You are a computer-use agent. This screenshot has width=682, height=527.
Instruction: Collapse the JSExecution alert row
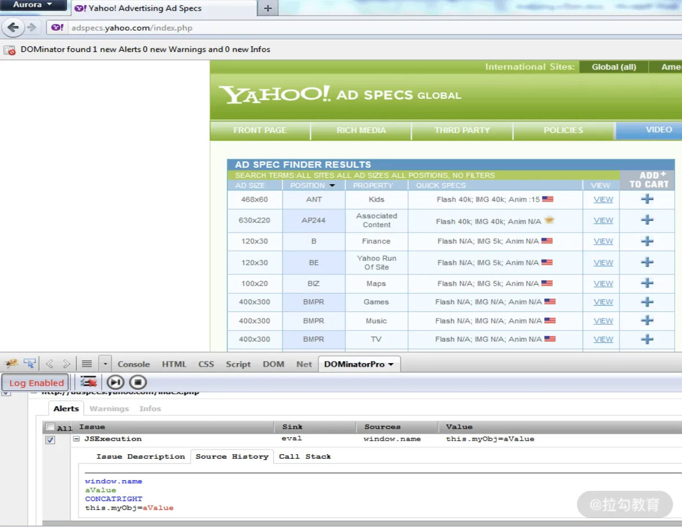coord(76,439)
